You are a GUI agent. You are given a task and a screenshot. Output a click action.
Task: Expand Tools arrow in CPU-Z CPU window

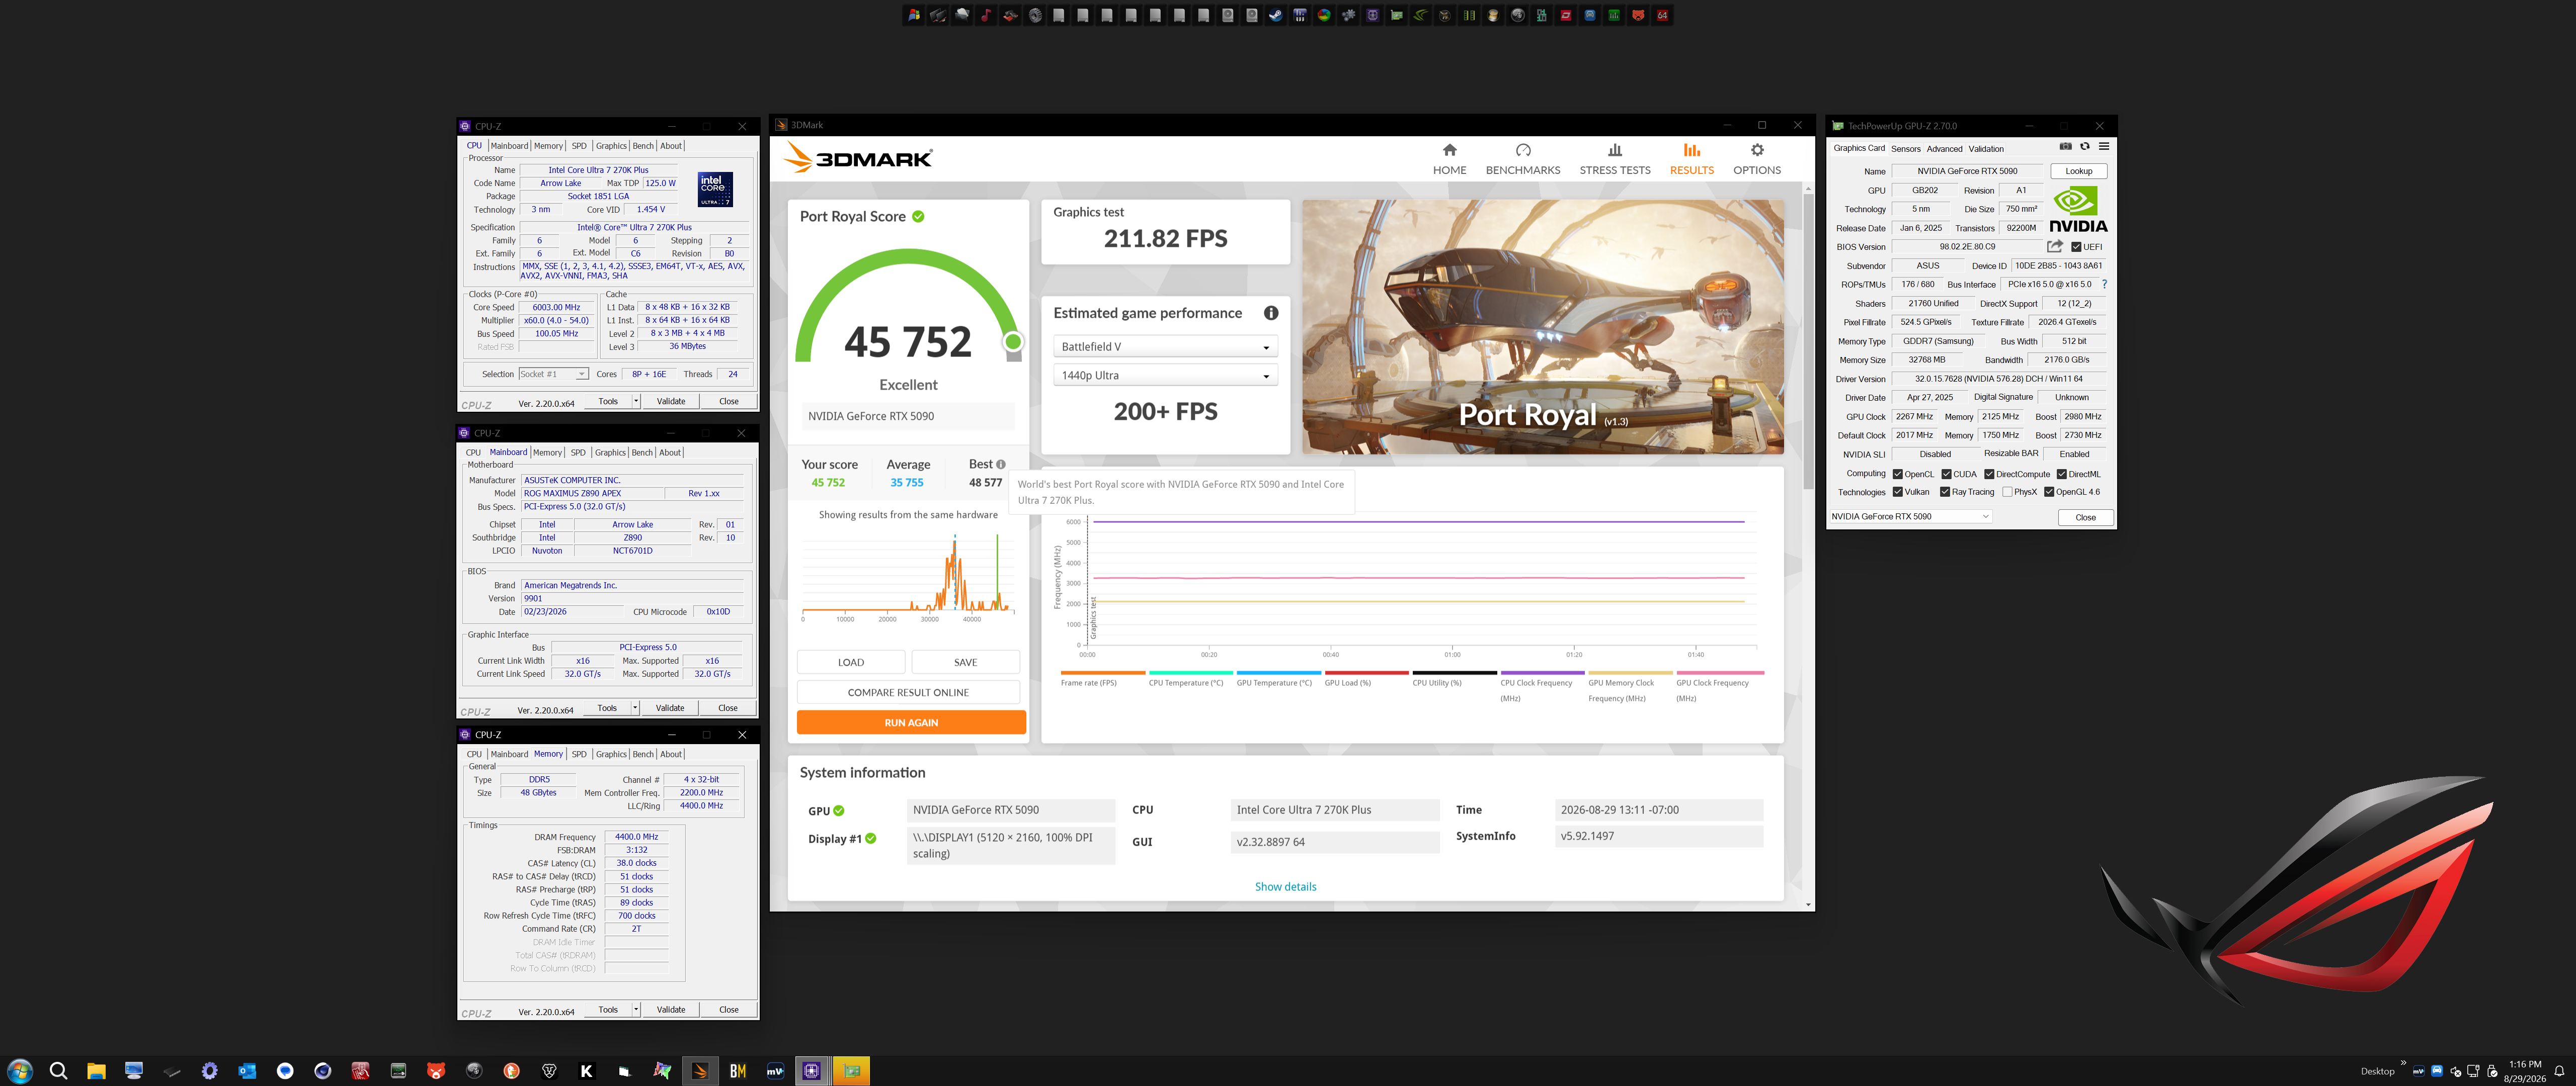636,402
